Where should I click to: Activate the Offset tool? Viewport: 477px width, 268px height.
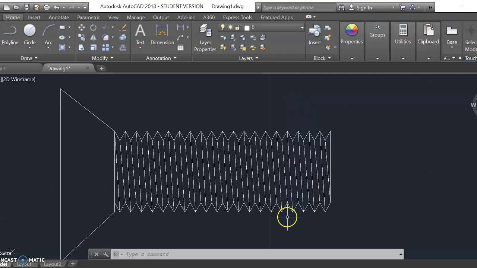(123, 47)
